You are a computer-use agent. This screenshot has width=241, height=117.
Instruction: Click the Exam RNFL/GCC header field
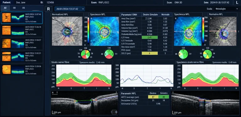coord(100,3)
